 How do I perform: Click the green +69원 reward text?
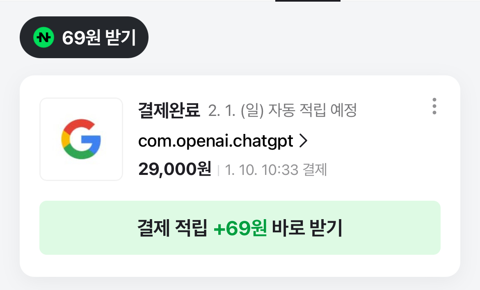tap(240, 228)
